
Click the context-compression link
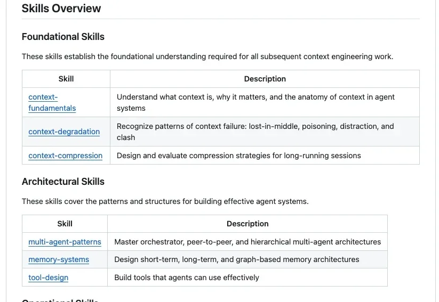coord(65,156)
